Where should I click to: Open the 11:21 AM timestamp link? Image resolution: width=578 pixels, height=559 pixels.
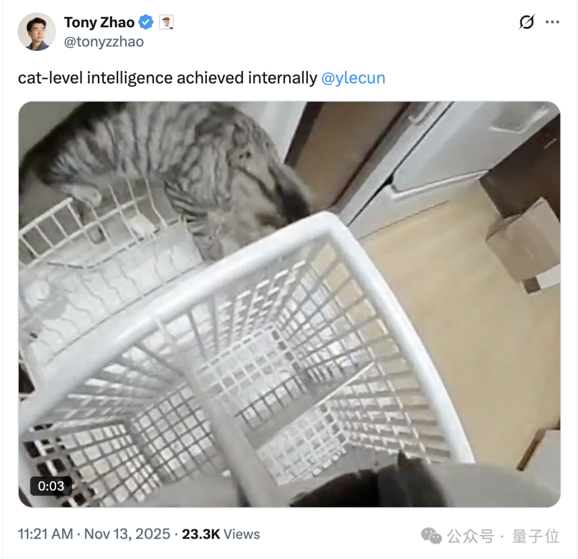click(x=45, y=534)
